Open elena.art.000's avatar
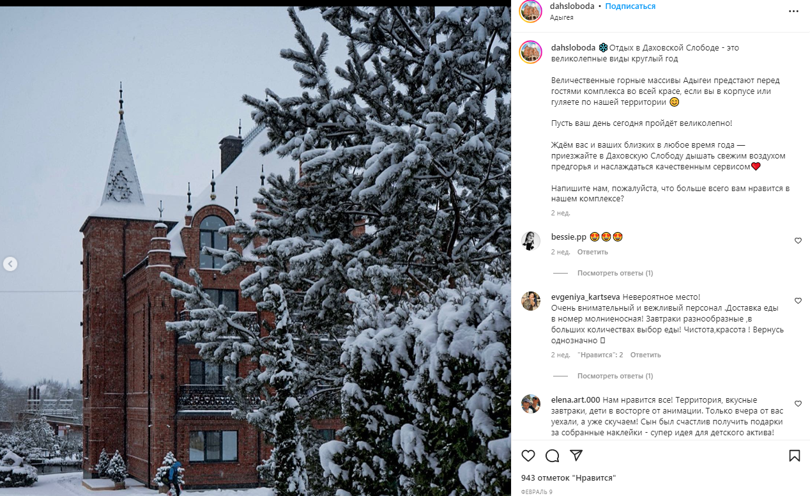The height and width of the screenshot is (496, 810). [531, 404]
